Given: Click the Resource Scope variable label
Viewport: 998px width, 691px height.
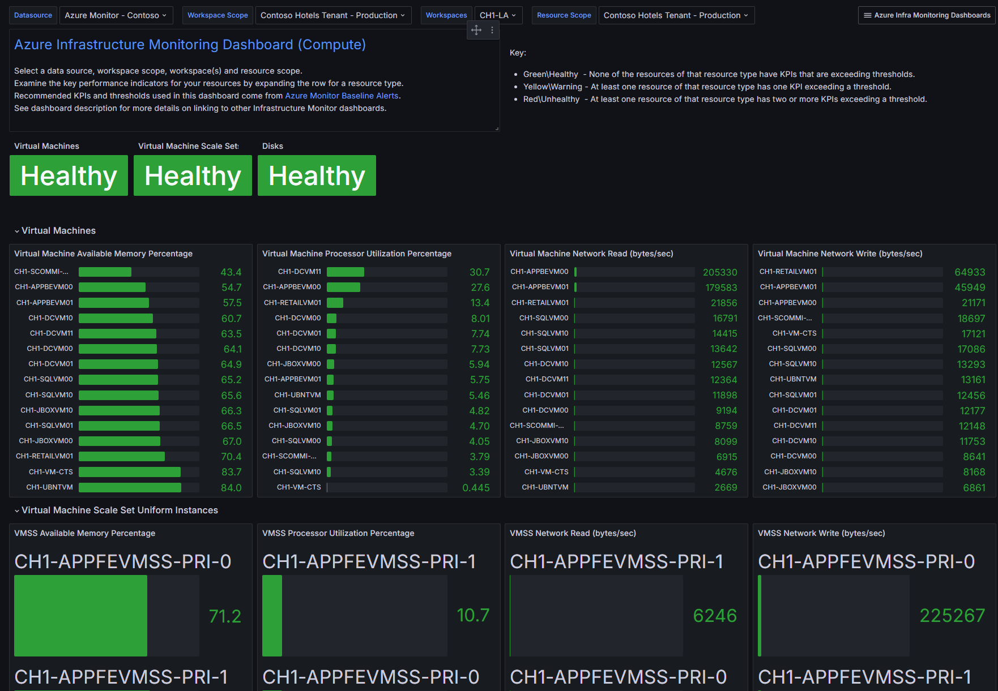Looking at the screenshot, I should pyautogui.click(x=564, y=15).
